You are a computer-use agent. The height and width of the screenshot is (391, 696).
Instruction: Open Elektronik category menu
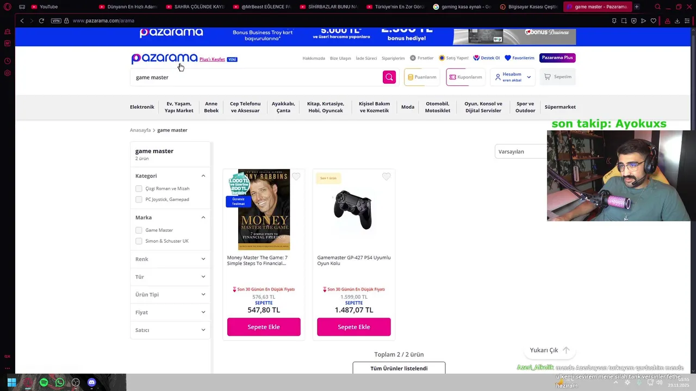(142, 107)
